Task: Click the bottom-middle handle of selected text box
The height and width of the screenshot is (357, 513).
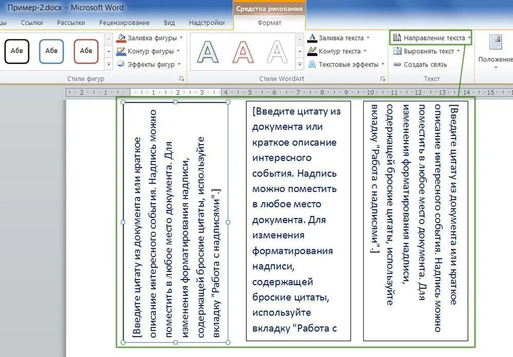Action: coord(175,342)
